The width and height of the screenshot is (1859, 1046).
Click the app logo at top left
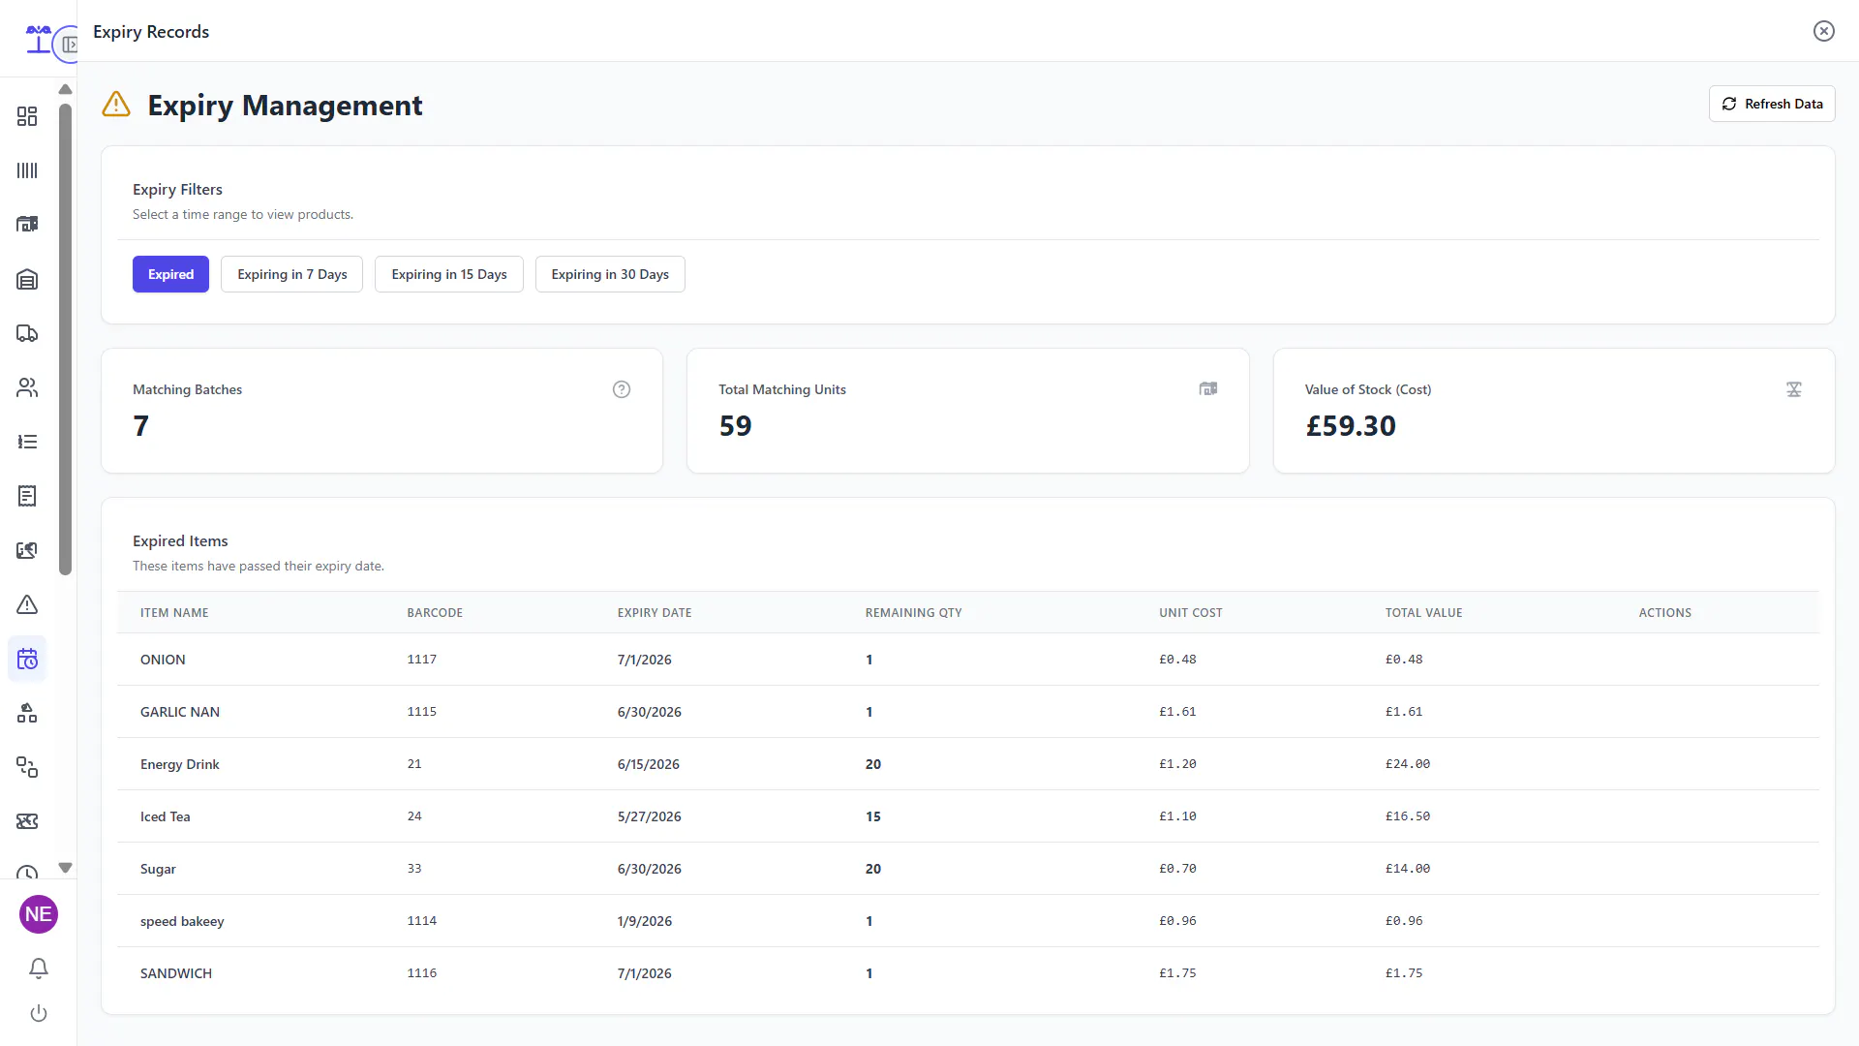pos(37,39)
